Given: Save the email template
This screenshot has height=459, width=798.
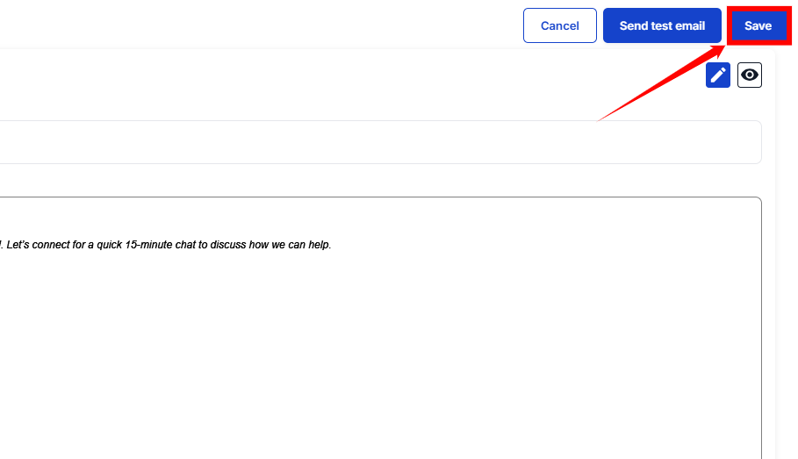Looking at the screenshot, I should coord(758,25).
